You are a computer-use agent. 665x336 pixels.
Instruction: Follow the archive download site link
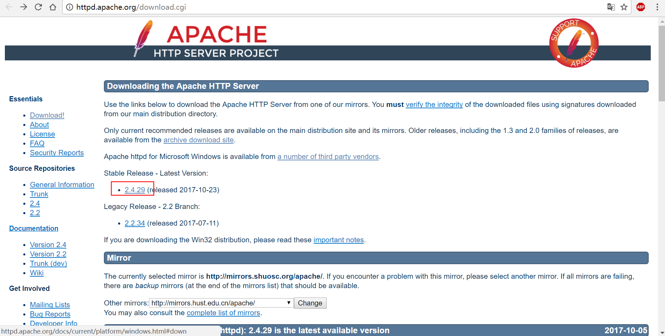[198, 140]
